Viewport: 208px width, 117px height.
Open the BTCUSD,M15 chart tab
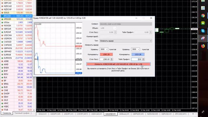(x=181, y=114)
